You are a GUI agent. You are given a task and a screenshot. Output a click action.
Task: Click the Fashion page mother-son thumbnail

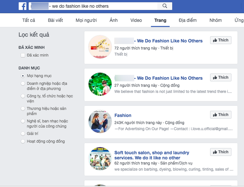click(x=100, y=121)
